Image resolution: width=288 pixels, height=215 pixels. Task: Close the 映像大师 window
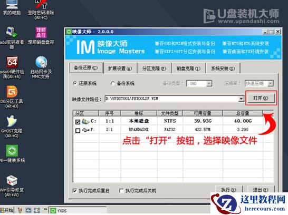click(x=278, y=32)
